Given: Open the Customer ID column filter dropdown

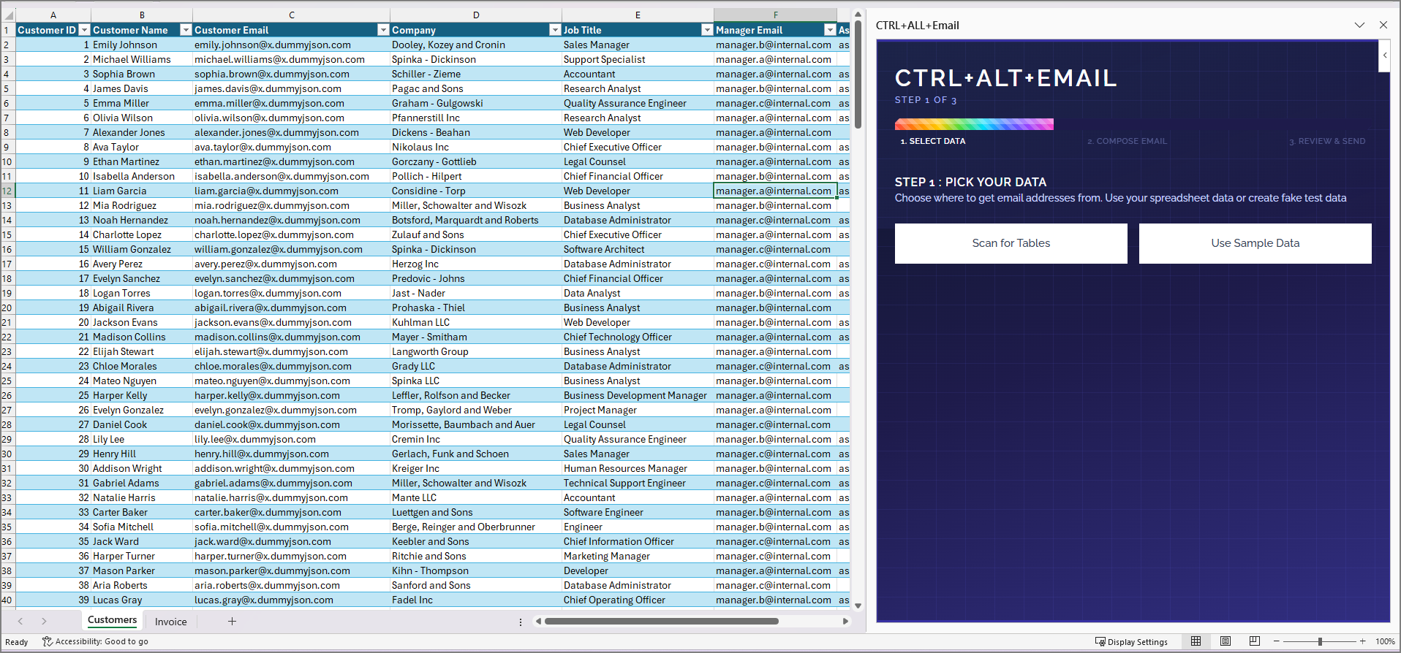Looking at the screenshot, I should (84, 30).
